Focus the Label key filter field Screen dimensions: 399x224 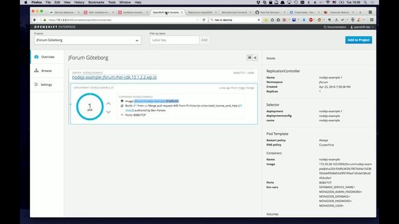[175, 40]
